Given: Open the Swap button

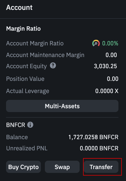Looking at the screenshot, I should click(x=62, y=167).
